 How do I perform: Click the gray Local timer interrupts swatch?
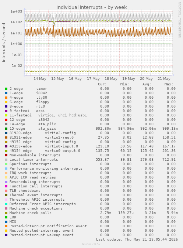[6, 160]
